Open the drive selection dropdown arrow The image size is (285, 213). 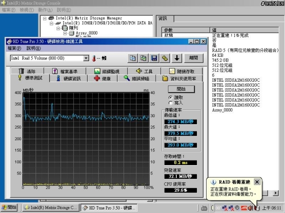click(x=86, y=58)
